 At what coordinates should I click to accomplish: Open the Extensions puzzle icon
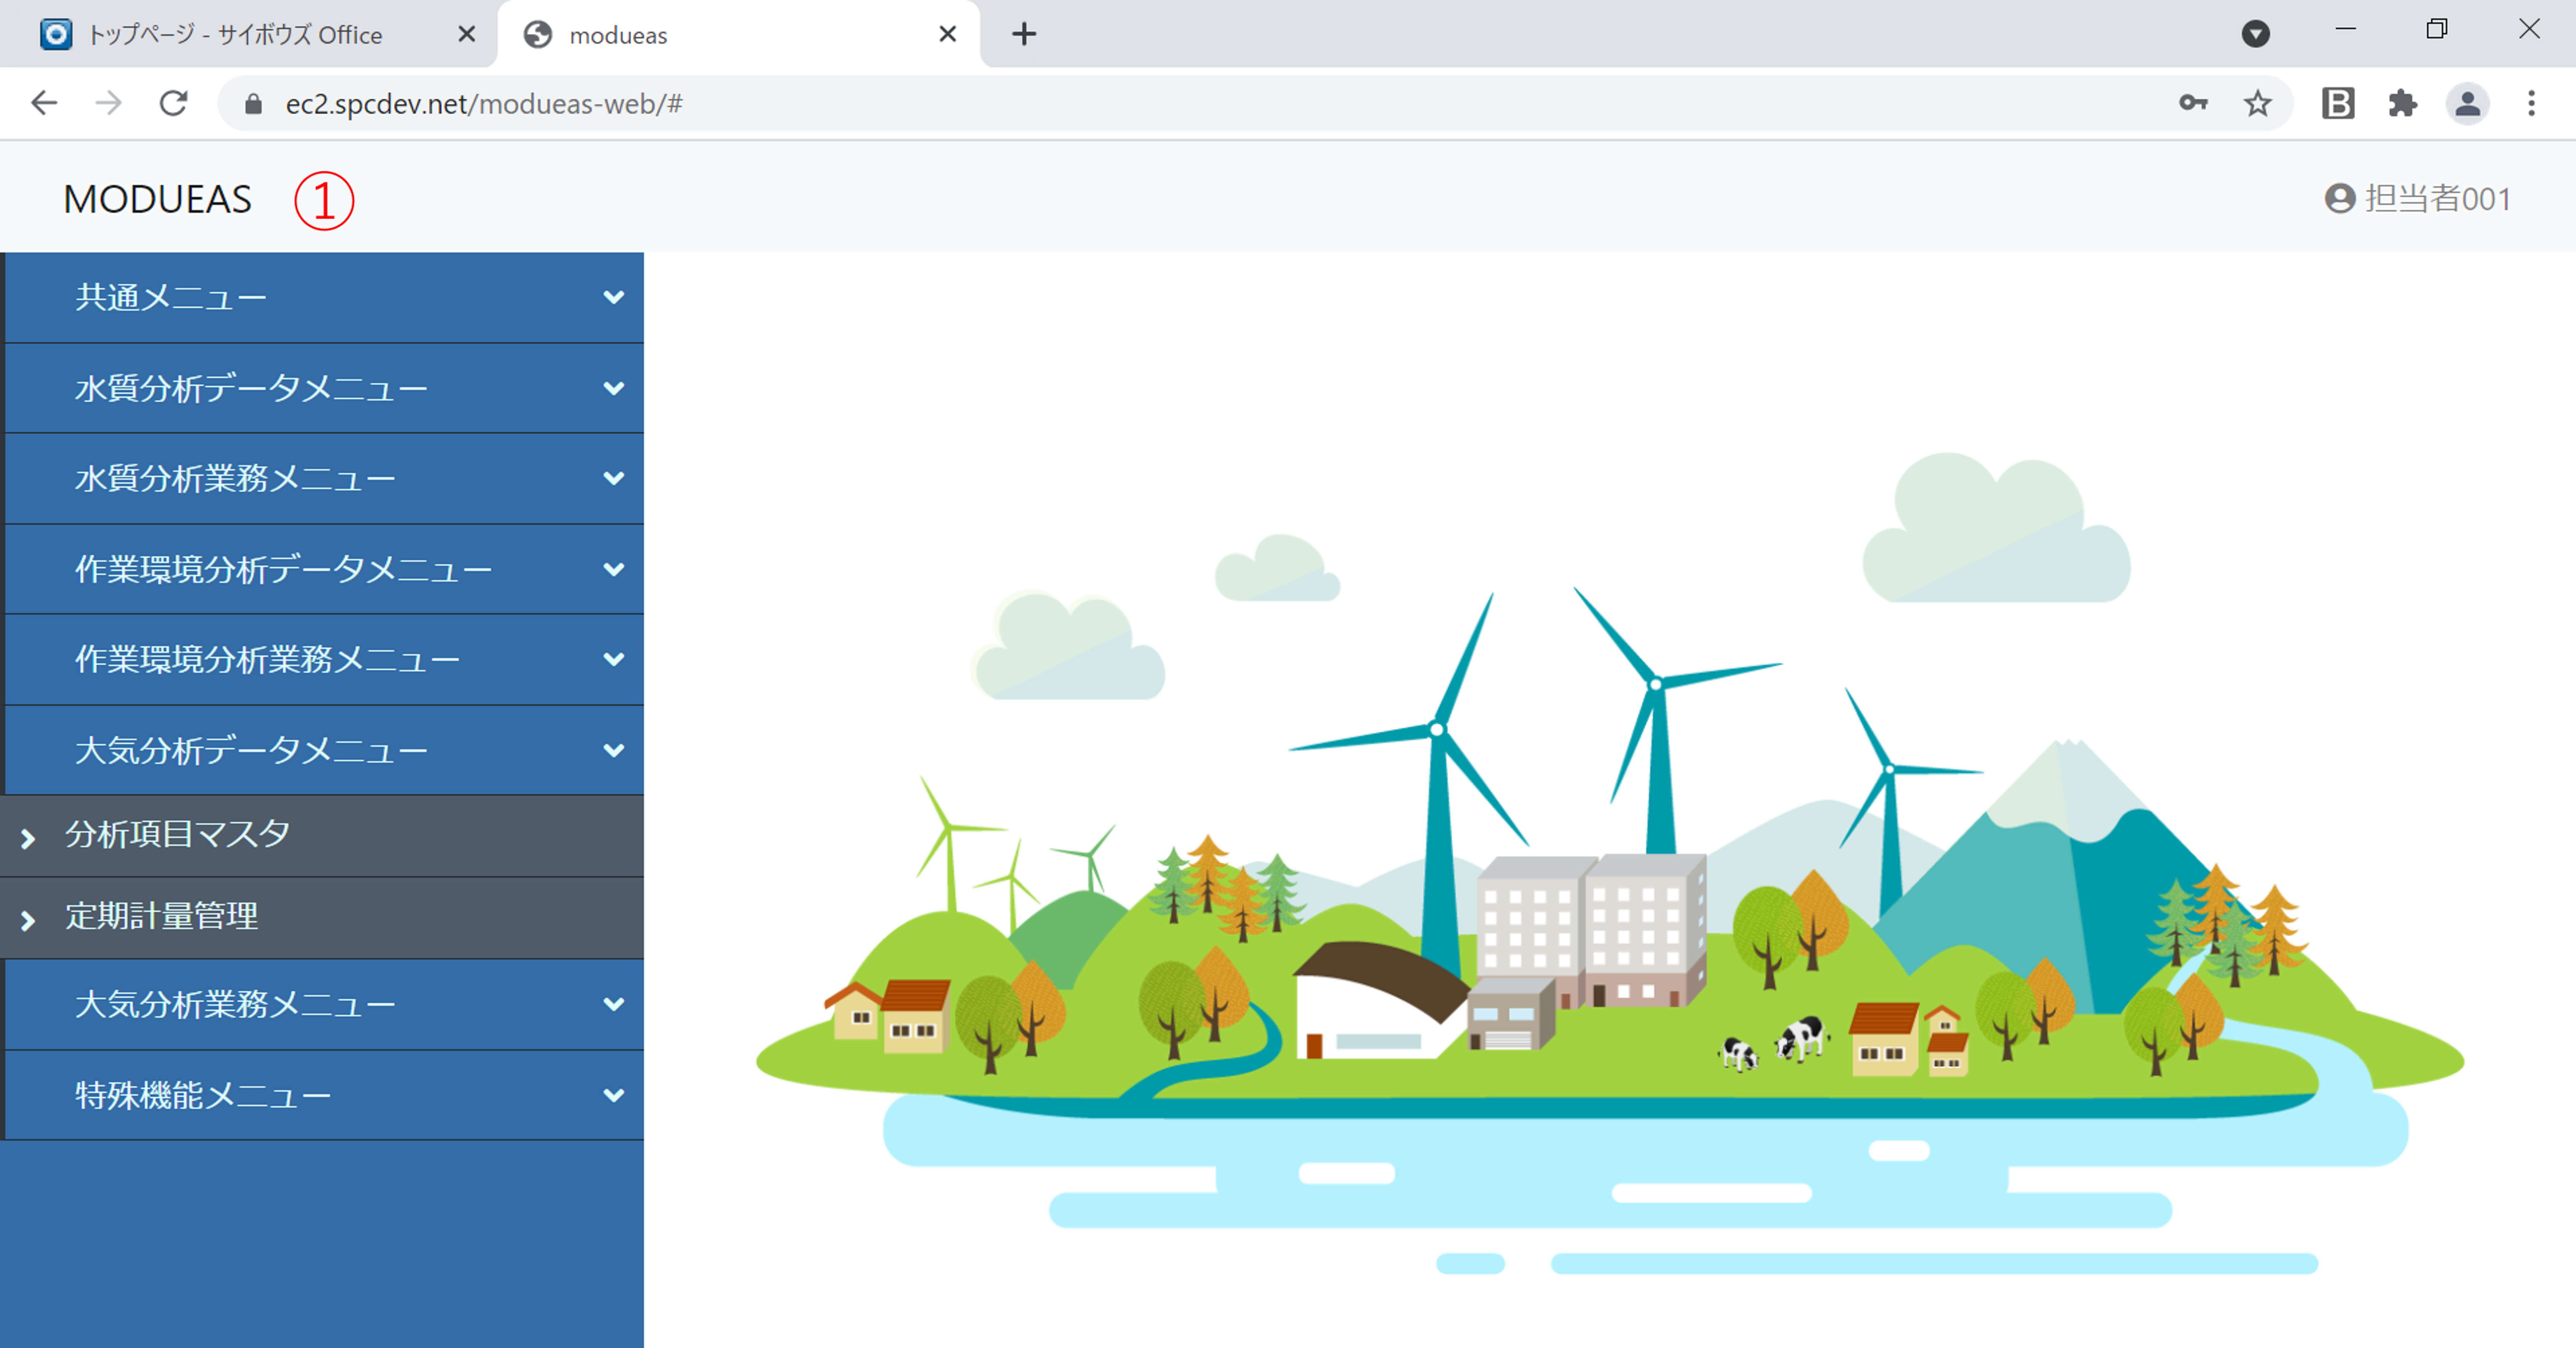[x=2402, y=103]
